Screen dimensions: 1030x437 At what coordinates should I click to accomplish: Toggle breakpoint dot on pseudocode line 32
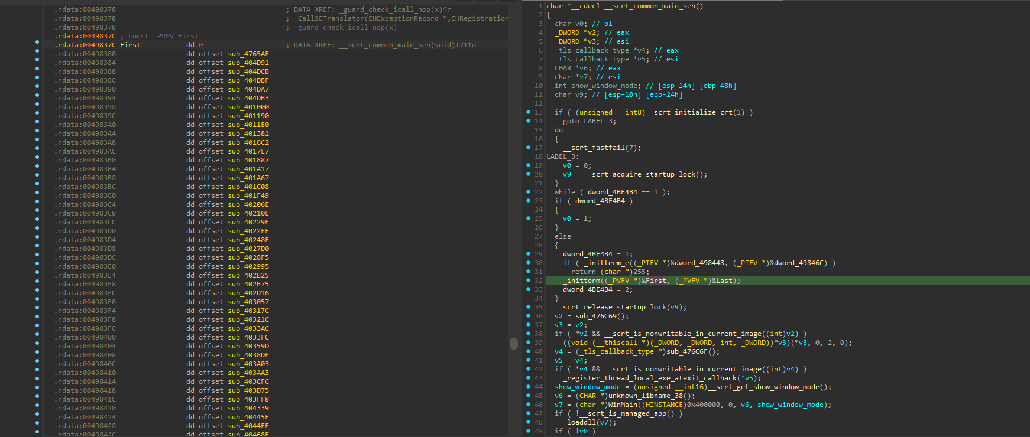tap(528, 281)
